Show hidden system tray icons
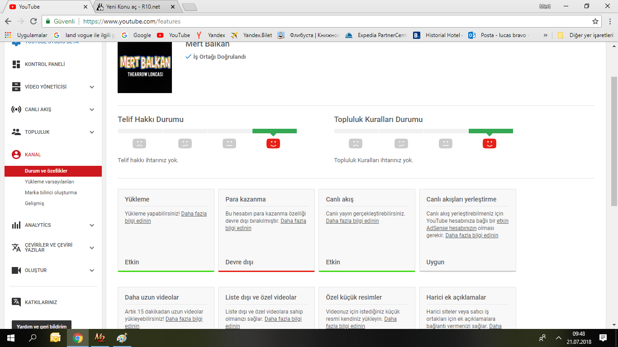This screenshot has width=618, height=347. point(559,338)
